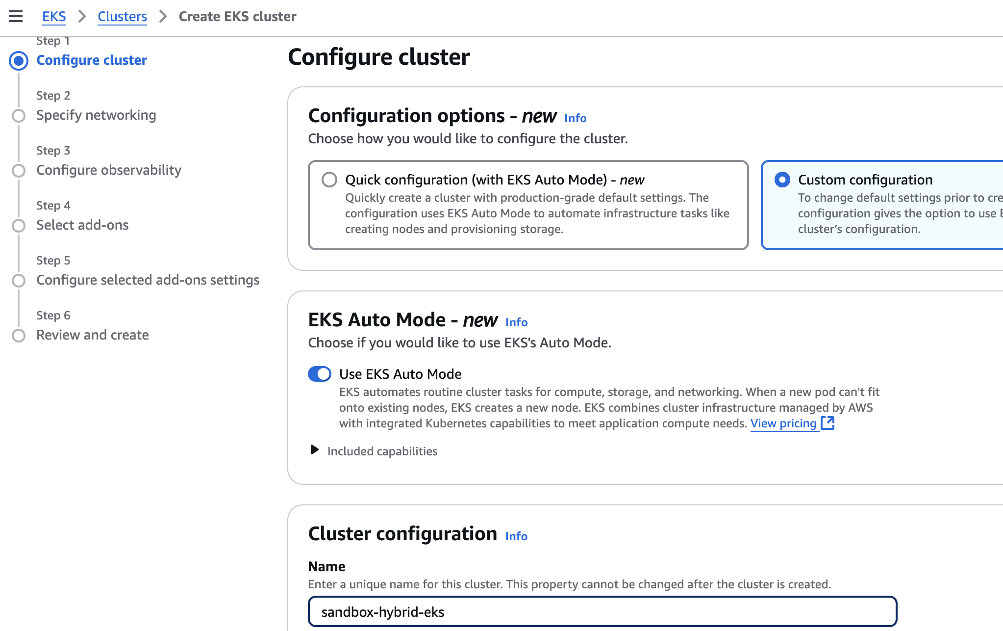Image resolution: width=1003 pixels, height=631 pixels.
Task: Click the Step 1 Configure cluster progress circle
Action: coord(19,60)
